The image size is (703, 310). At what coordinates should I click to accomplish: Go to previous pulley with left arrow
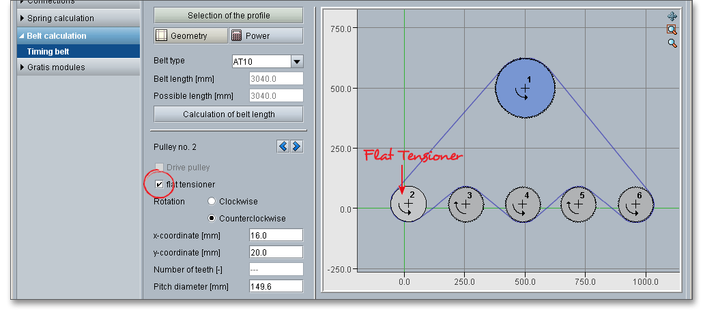coord(283,146)
